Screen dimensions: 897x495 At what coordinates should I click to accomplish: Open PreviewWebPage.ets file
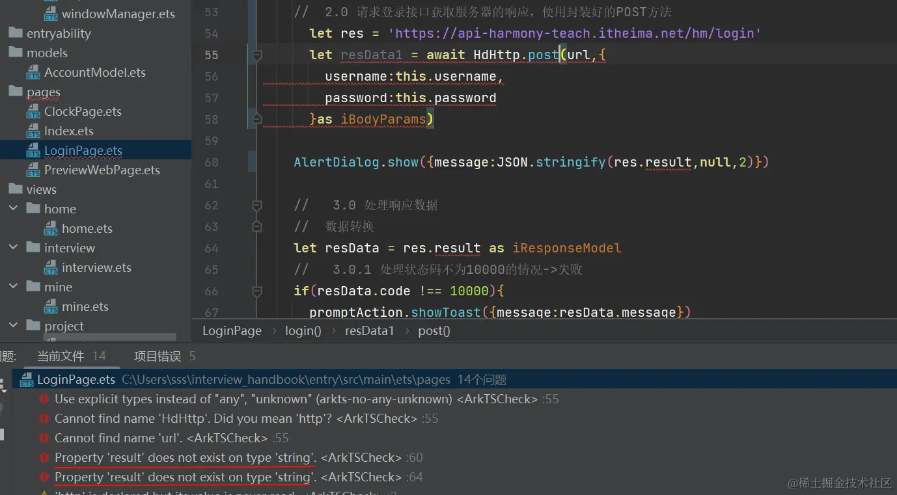click(102, 170)
